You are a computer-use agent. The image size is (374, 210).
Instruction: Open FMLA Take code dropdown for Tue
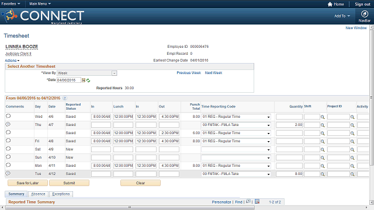pos(236,174)
